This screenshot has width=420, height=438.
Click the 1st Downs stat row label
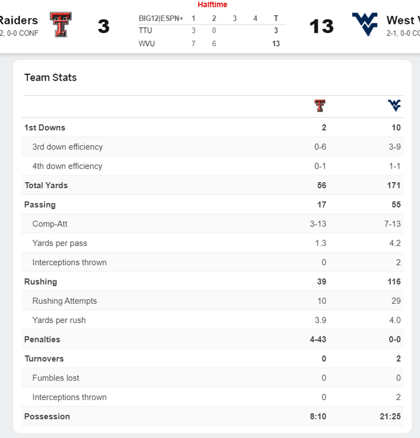coord(44,127)
